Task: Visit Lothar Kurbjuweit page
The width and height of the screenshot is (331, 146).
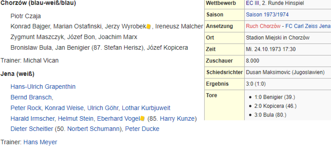Action: point(146,108)
